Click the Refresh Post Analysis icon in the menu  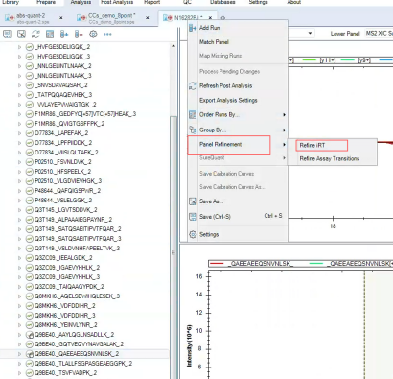pos(193,85)
